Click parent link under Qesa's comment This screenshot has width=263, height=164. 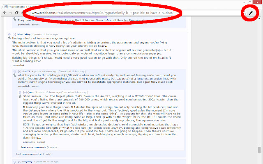(41, 142)
